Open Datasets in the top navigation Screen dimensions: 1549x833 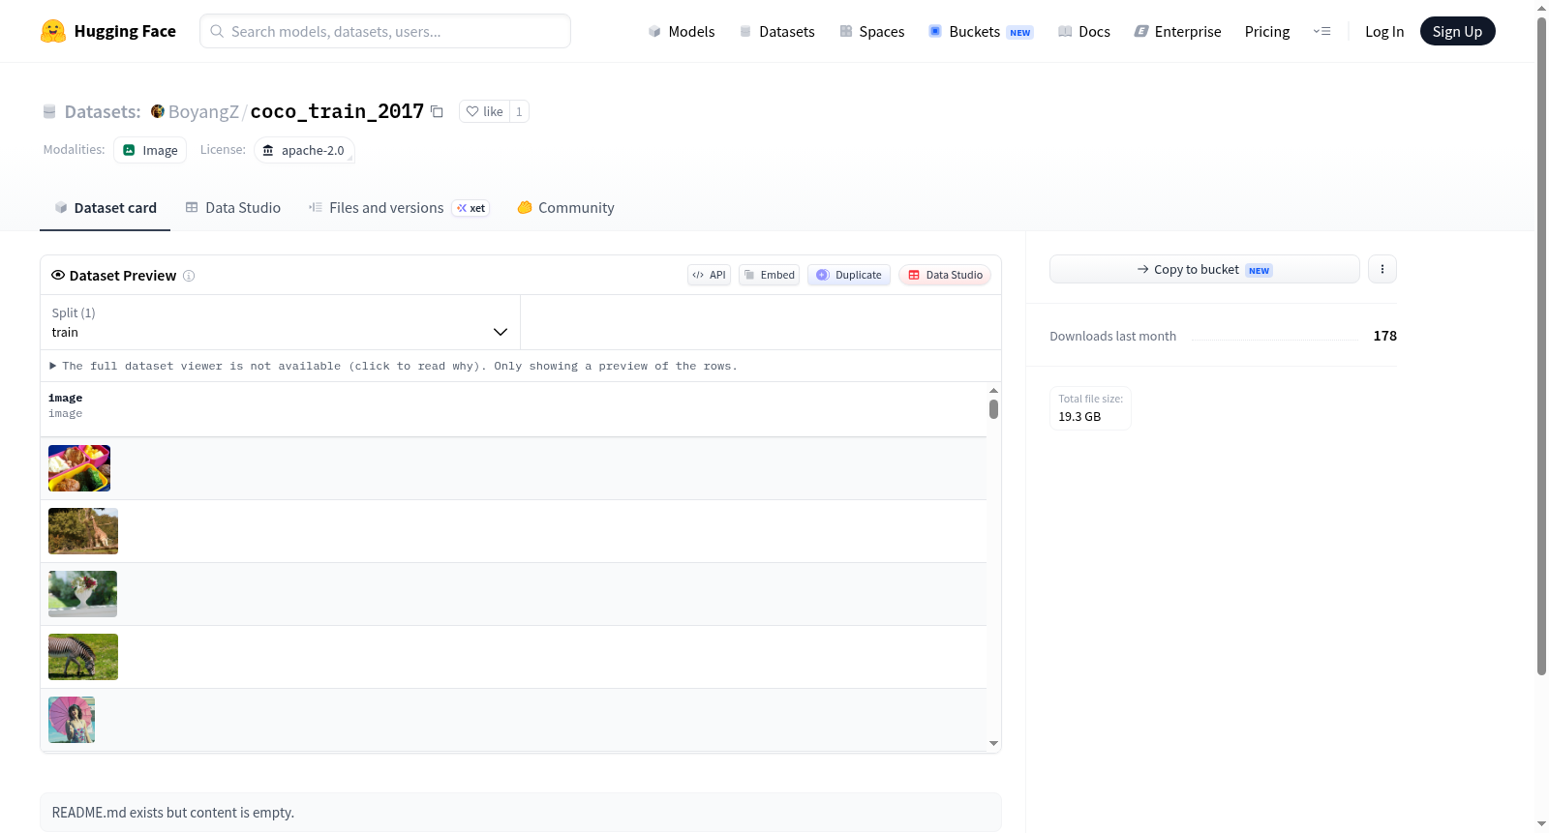[x=777, y=31]
